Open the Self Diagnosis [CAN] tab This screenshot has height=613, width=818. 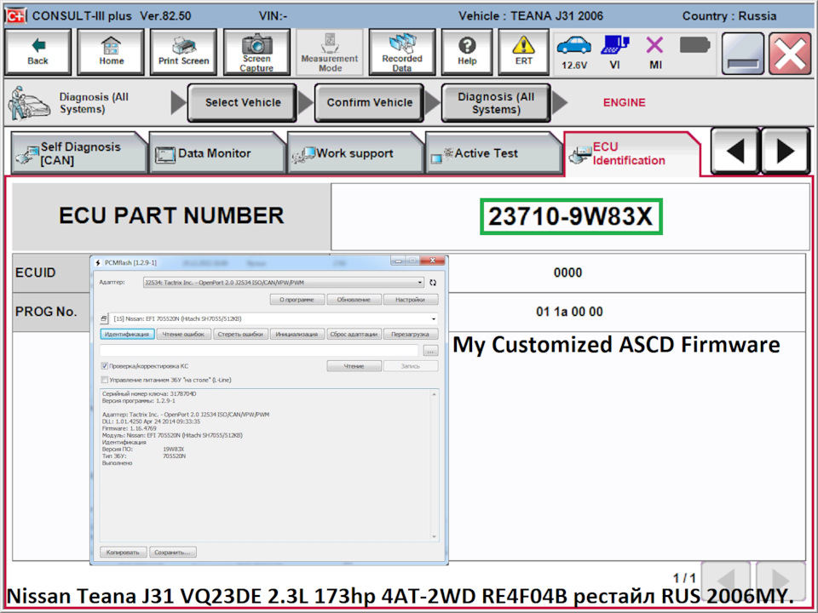click(78, 153)
